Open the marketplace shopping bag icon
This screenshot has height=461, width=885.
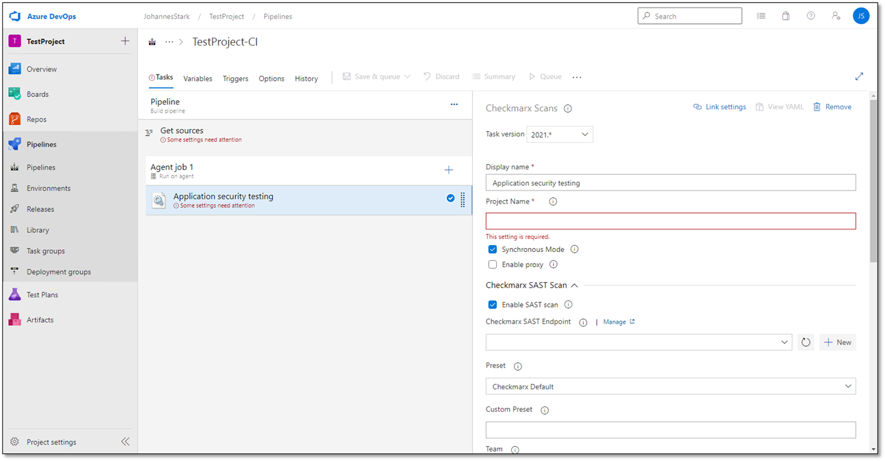tap(786, 16)
